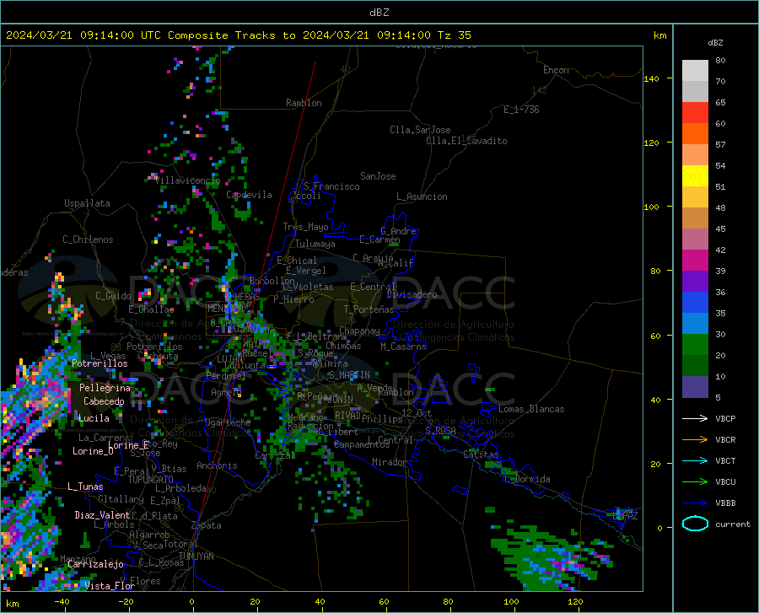Click the VBBB legend label
759x613 pixels.
pyautogui.click(x=725, y=503)
